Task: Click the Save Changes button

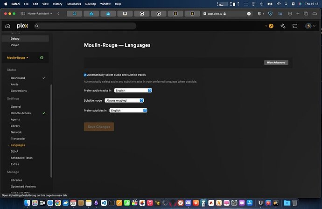Action: 99,127
